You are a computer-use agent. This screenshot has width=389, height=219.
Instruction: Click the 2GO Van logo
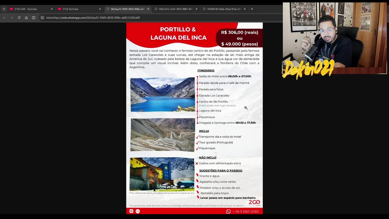[255, 203]
